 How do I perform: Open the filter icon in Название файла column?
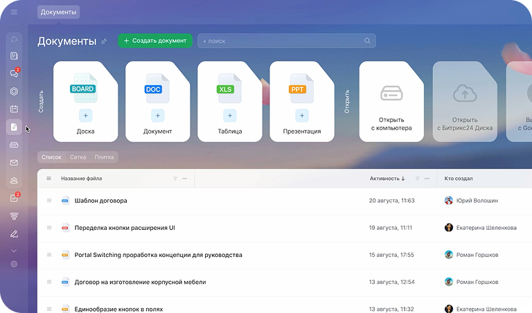click(x=175, y=179)
